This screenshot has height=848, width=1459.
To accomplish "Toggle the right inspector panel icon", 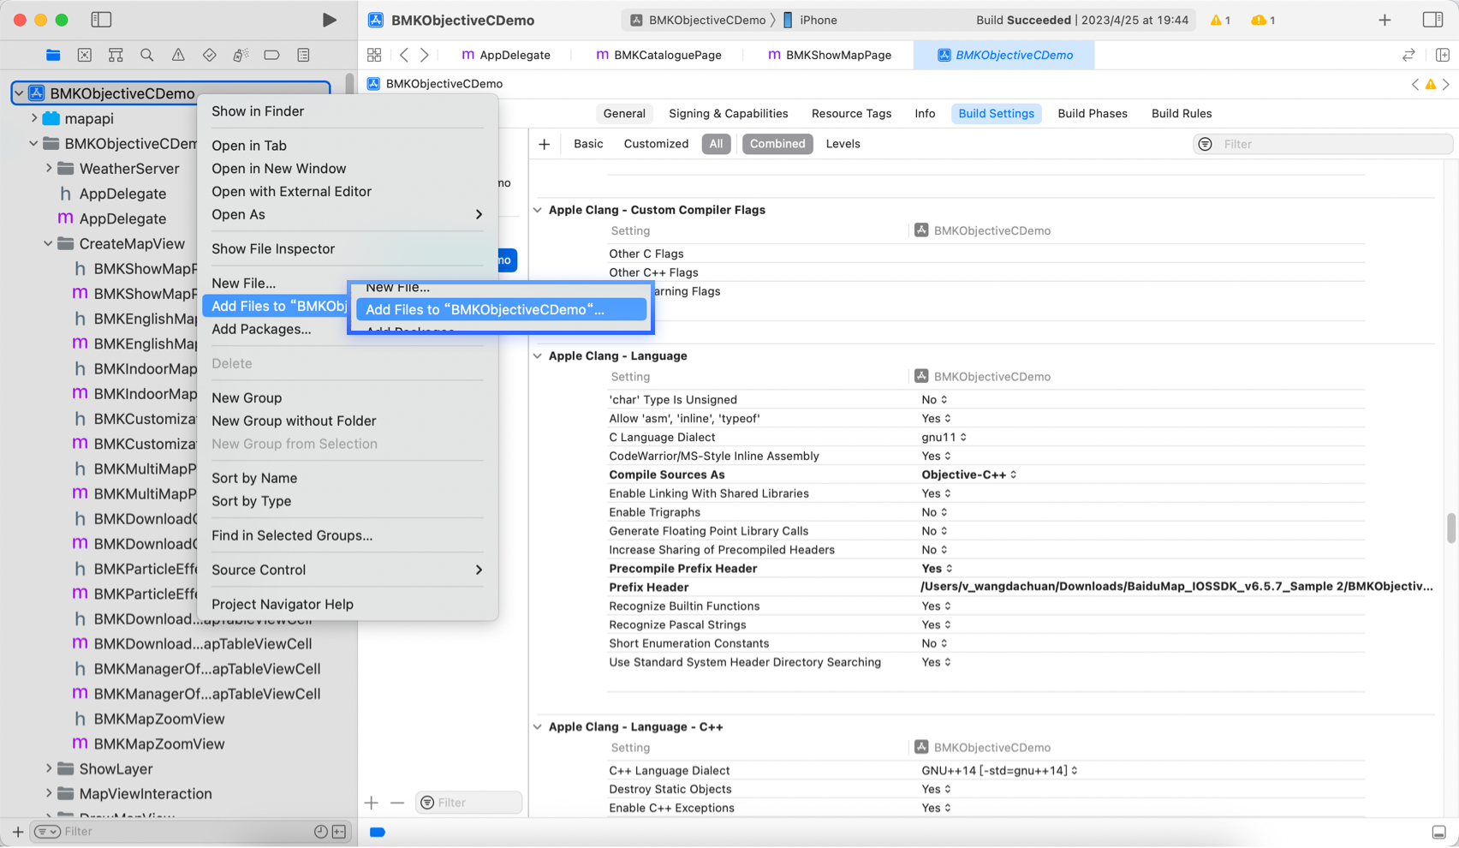I will [1432, 20].
